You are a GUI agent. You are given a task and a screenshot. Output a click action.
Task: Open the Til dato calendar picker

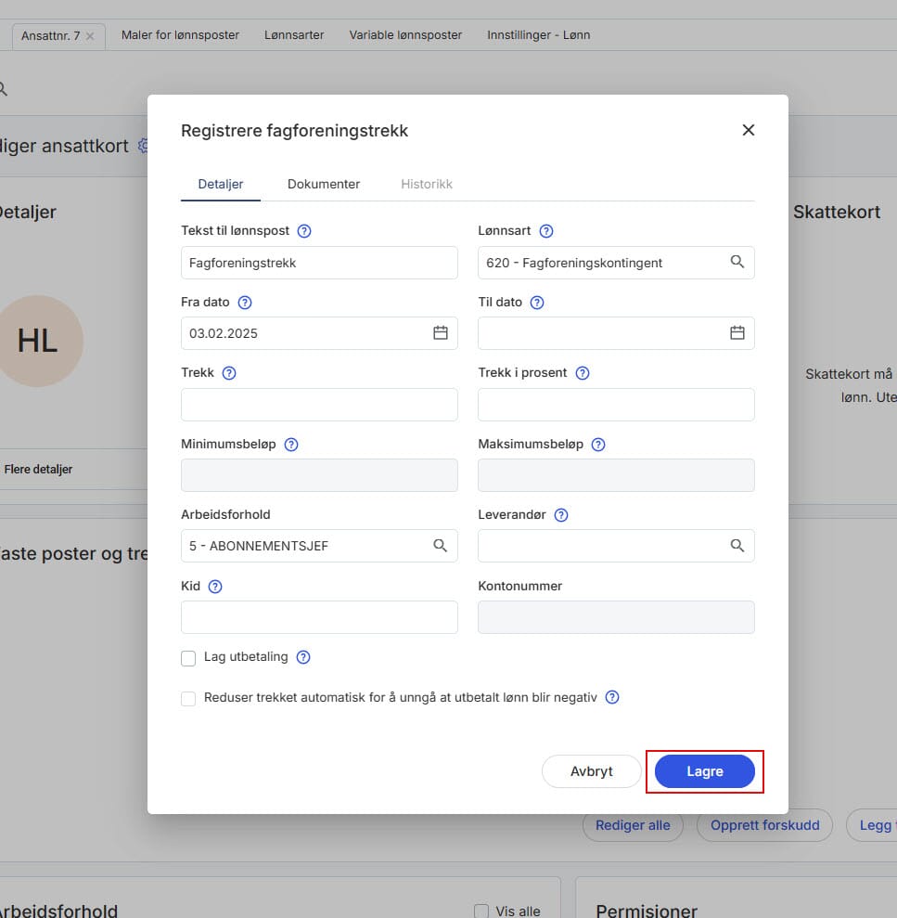(737, 333)
